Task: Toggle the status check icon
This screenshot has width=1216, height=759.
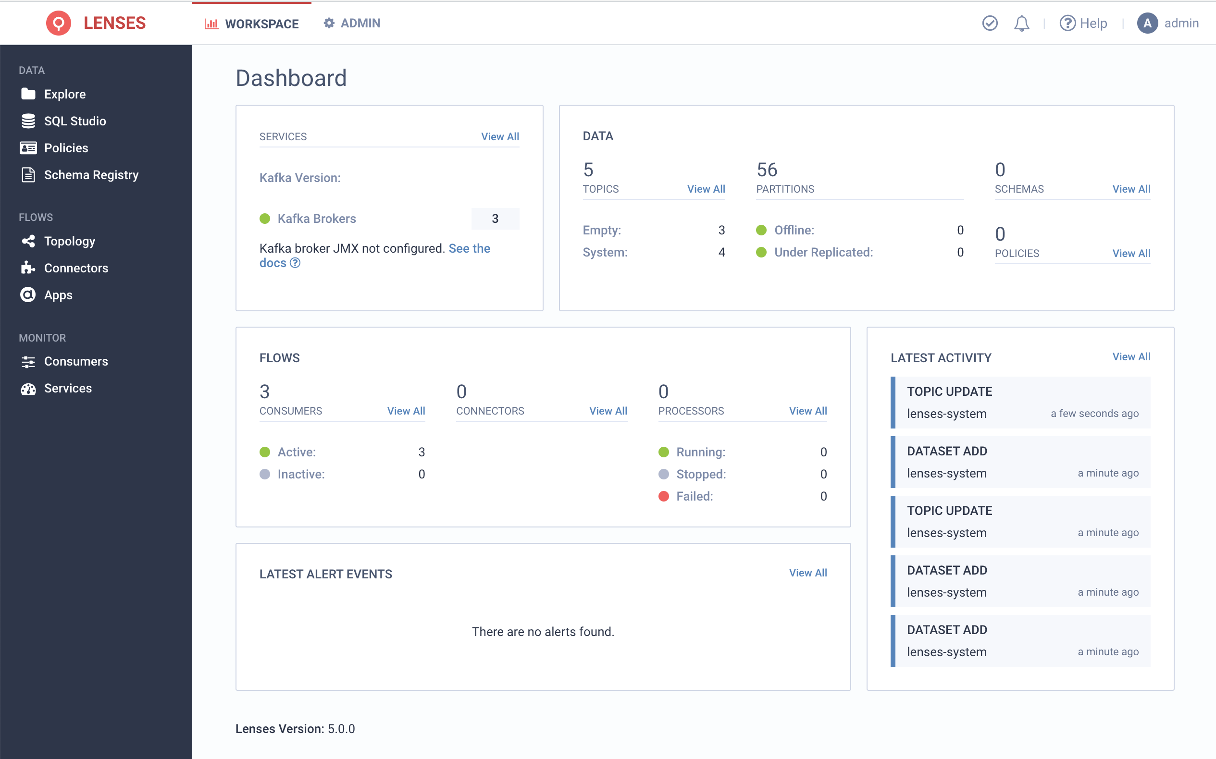Action: click(x=990, y=24)
